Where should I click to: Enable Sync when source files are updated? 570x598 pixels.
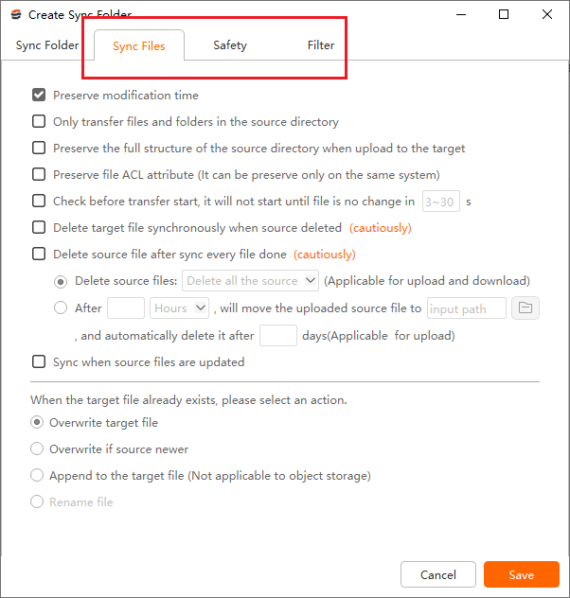click(39, 361)
